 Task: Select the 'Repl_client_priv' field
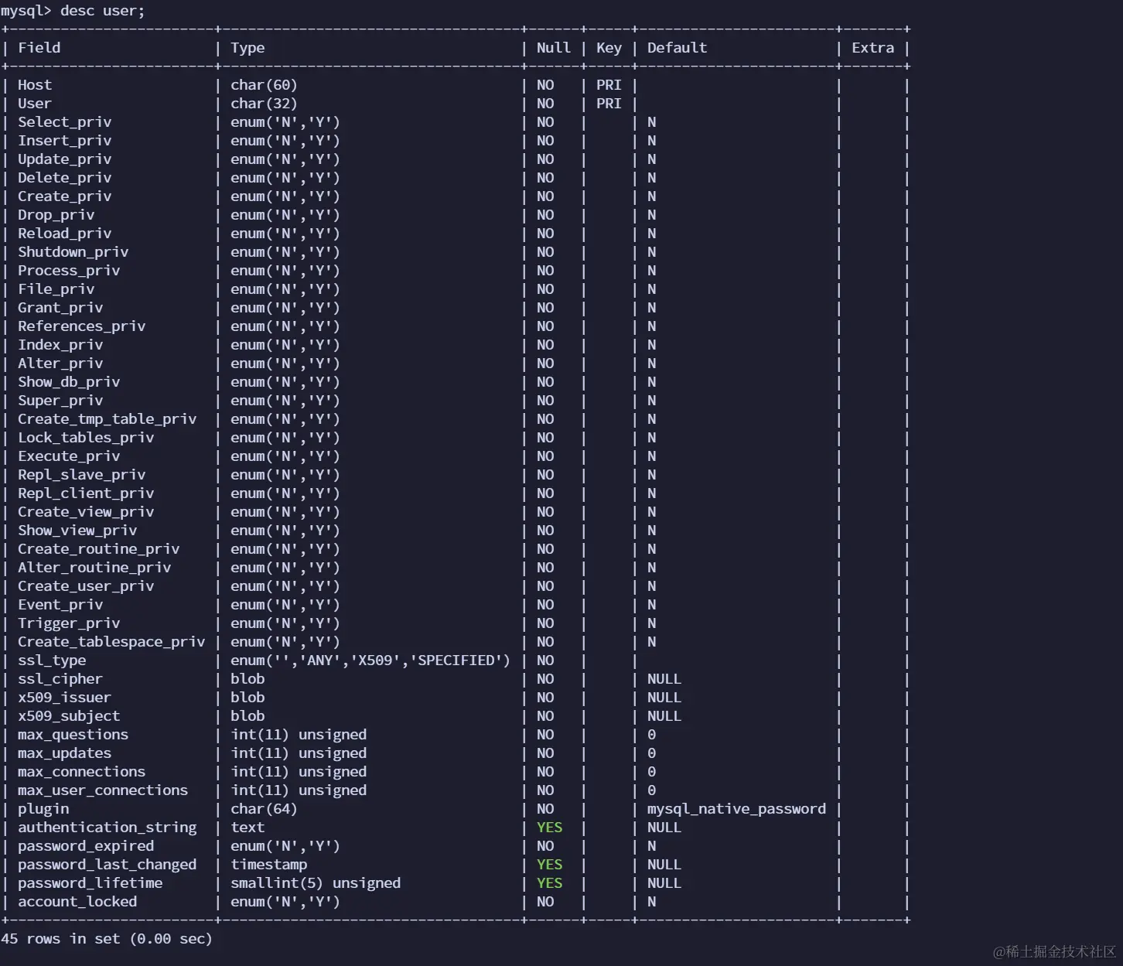click(x=86, y=493)
